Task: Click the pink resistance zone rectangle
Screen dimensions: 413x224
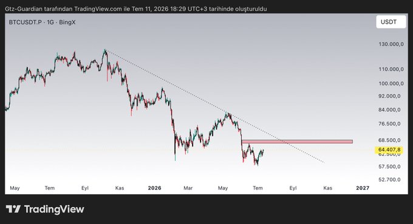Action: (297, 141)
